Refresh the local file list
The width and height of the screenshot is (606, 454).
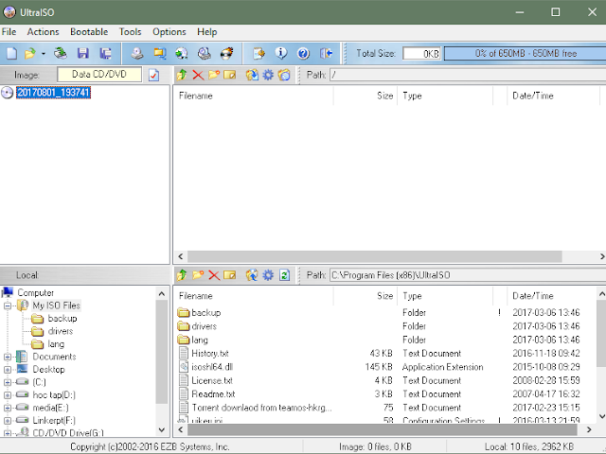click(x=284, y=275)
